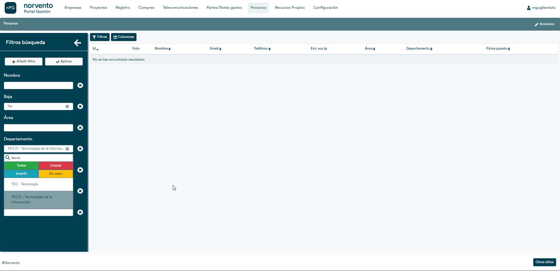
Task: Open mgugliandolo user menu
Action: (x=541, y=8)
